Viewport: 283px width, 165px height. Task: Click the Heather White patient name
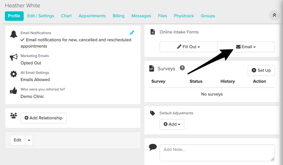[23, 6]
